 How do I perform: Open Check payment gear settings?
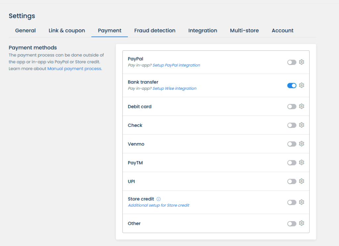pos(301,125)
